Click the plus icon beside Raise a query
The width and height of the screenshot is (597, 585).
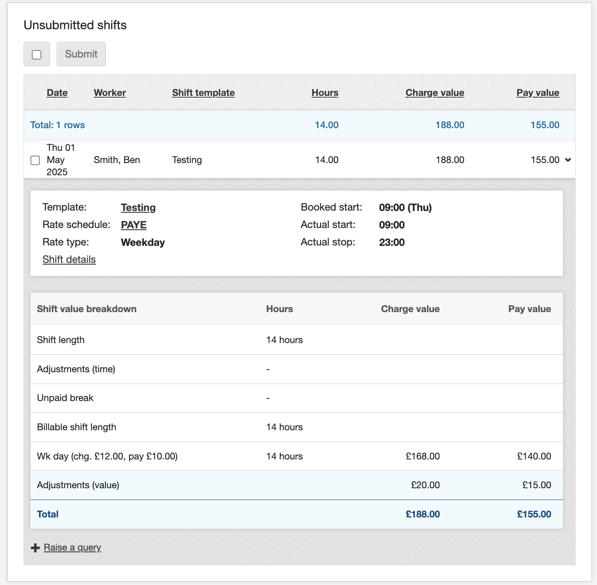click(35, 548)
